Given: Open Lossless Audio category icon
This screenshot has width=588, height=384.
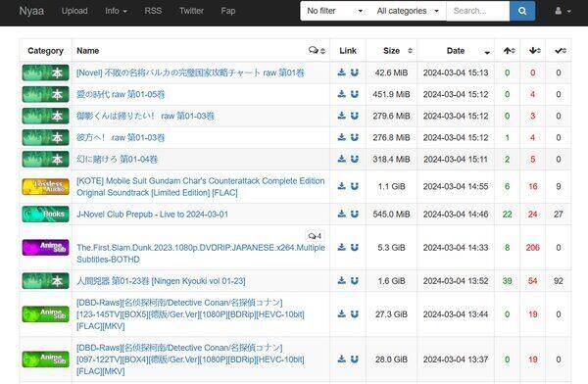Looking at the screenshot, I should (45, 186).
